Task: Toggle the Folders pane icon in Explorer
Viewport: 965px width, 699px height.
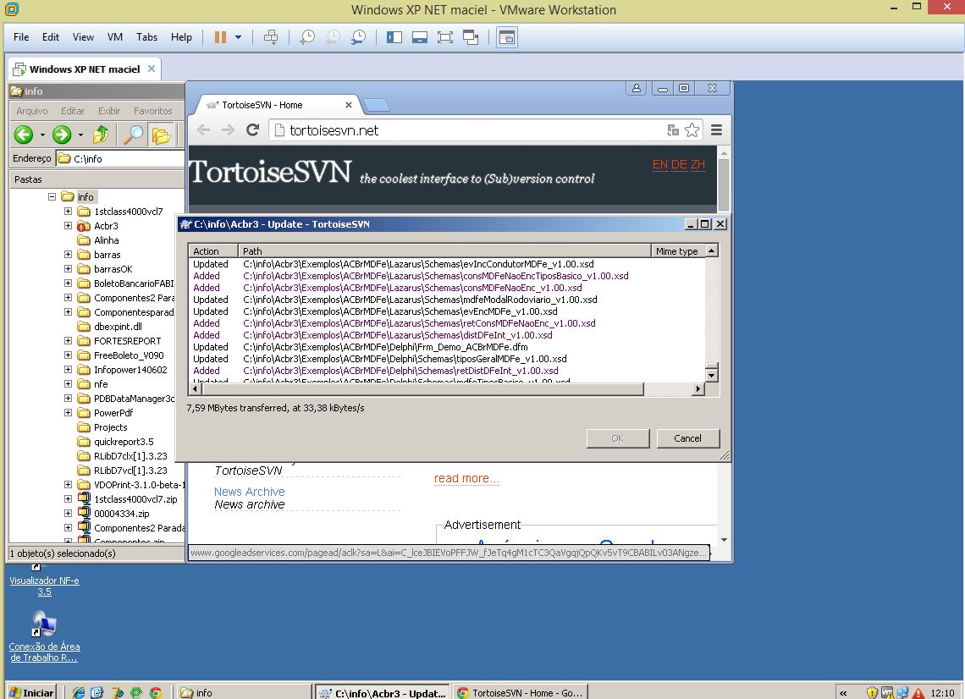Action: (x=161, y=135)
